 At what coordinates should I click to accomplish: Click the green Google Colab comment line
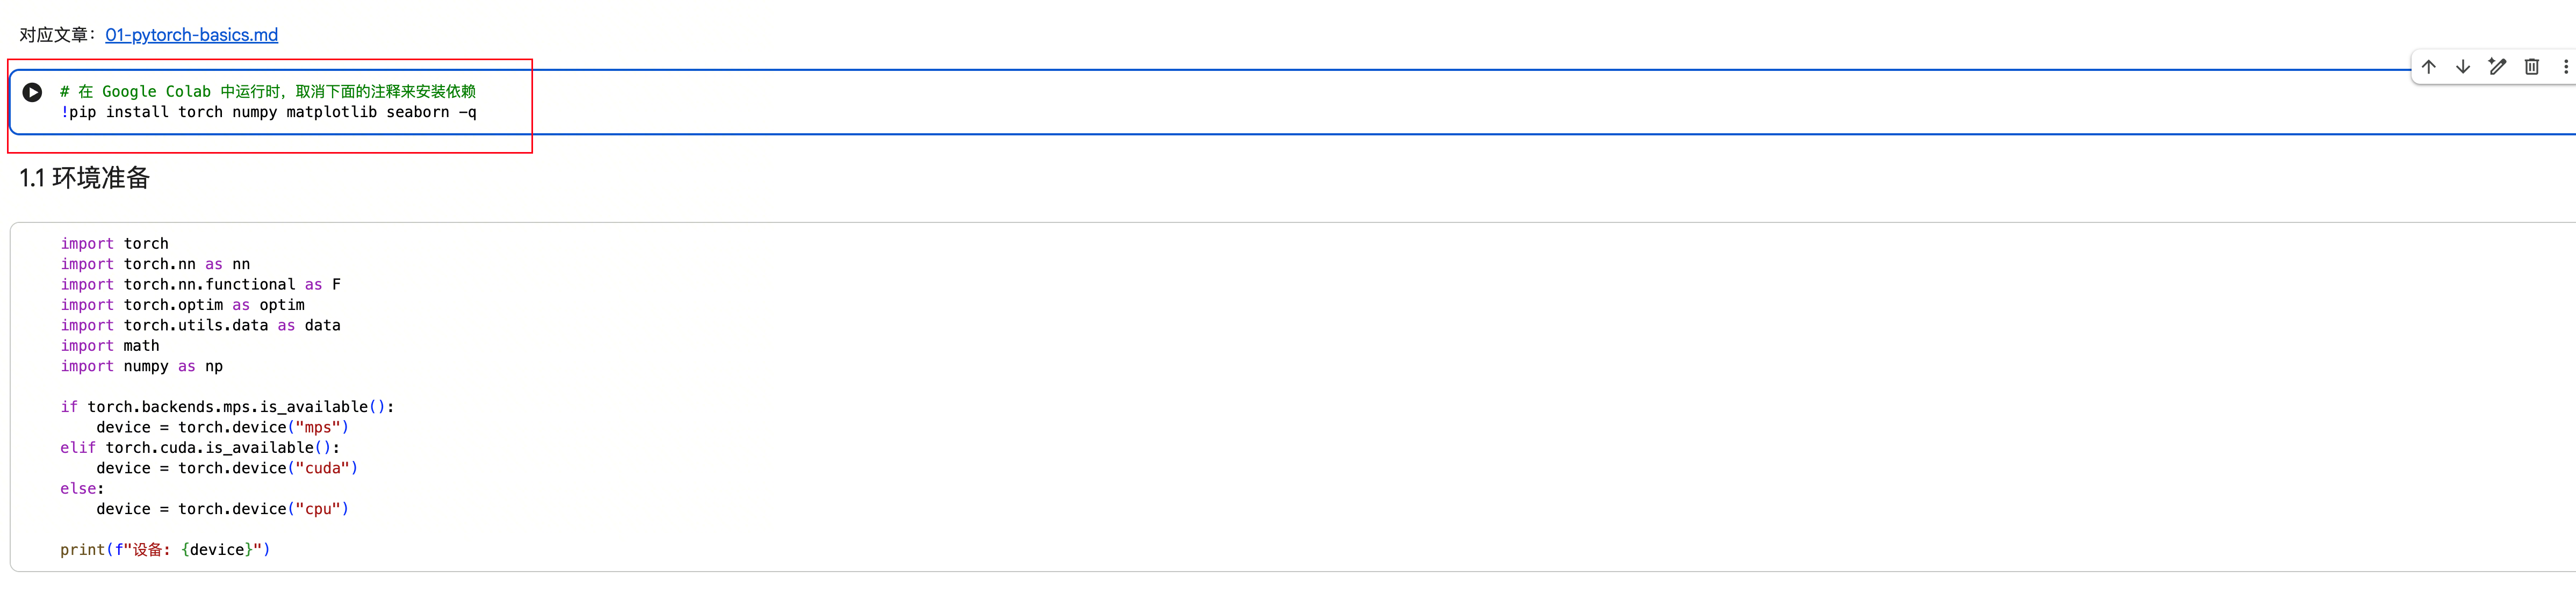[x=268, y=92]
